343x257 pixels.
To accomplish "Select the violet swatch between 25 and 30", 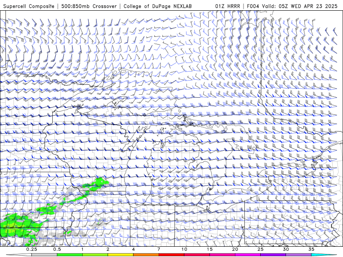I will click(x=273, y=255).
